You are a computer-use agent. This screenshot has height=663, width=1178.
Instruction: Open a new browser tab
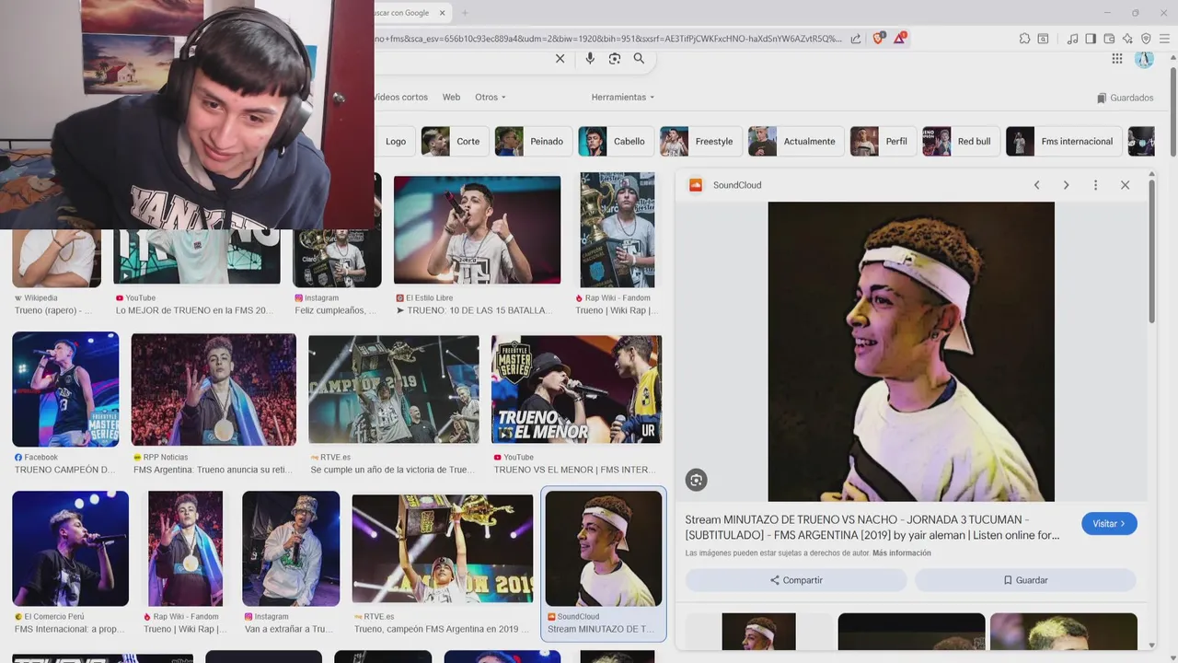(x=465, y=13)
